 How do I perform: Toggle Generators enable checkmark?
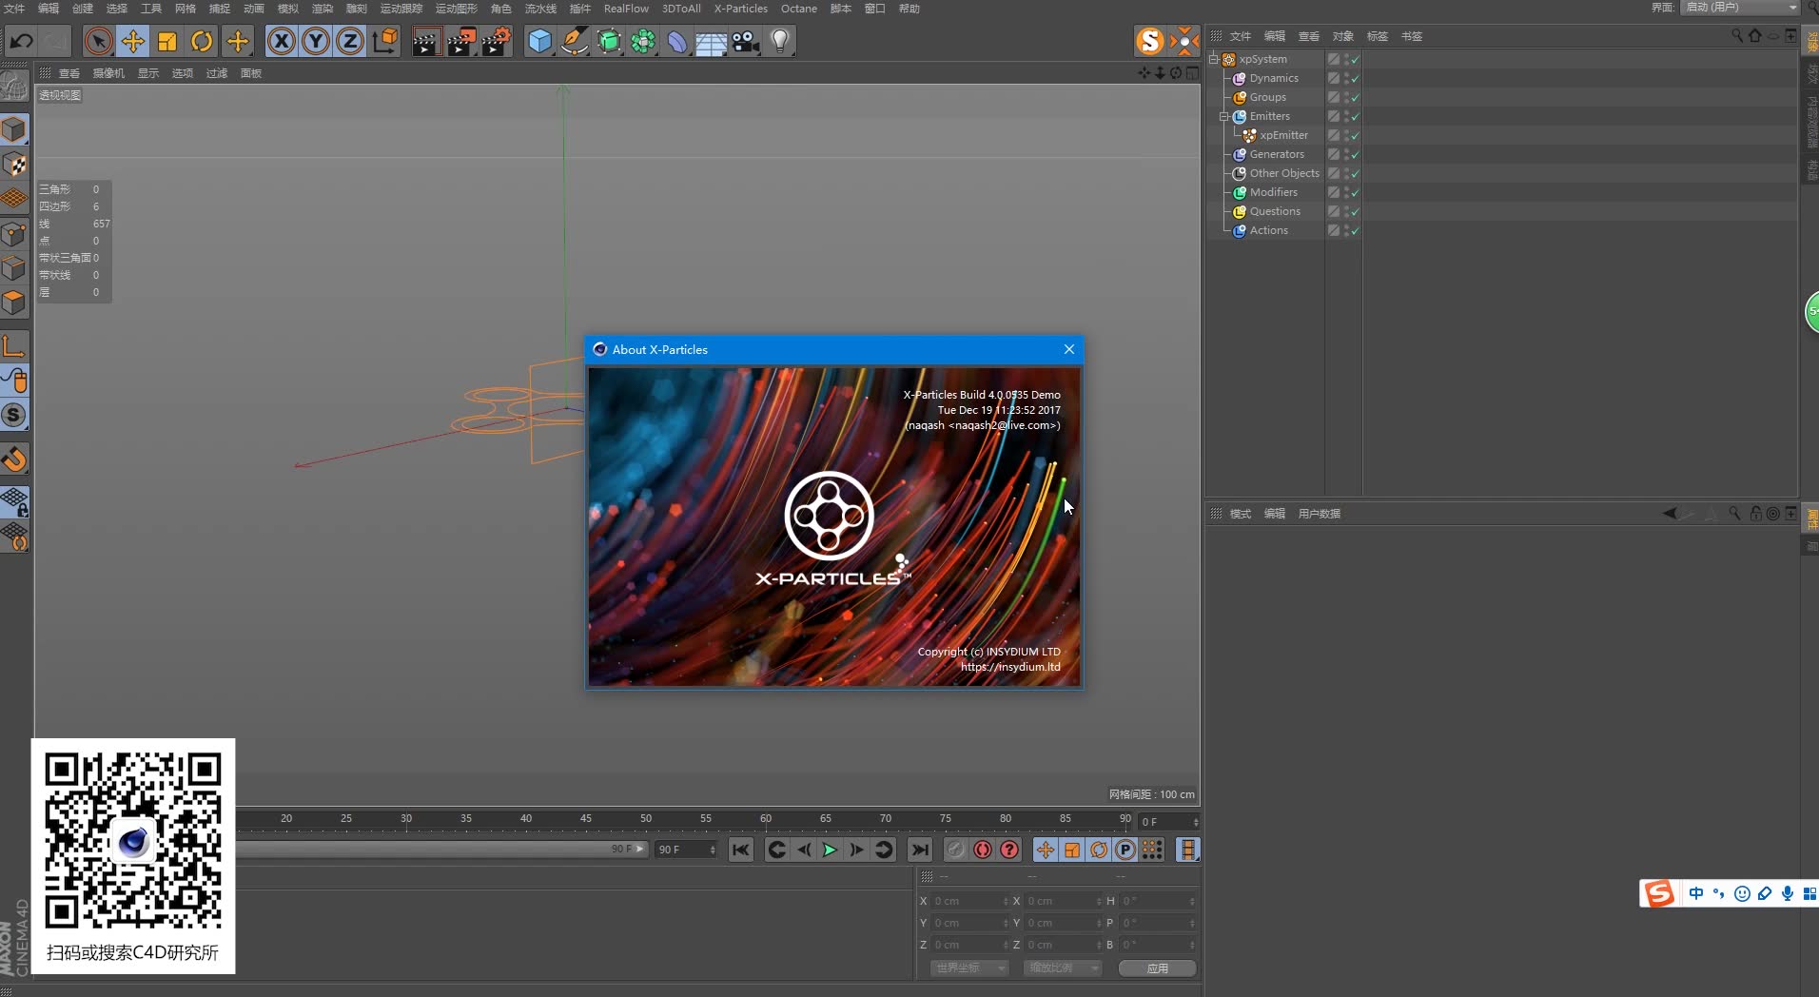click(1355, 154)
